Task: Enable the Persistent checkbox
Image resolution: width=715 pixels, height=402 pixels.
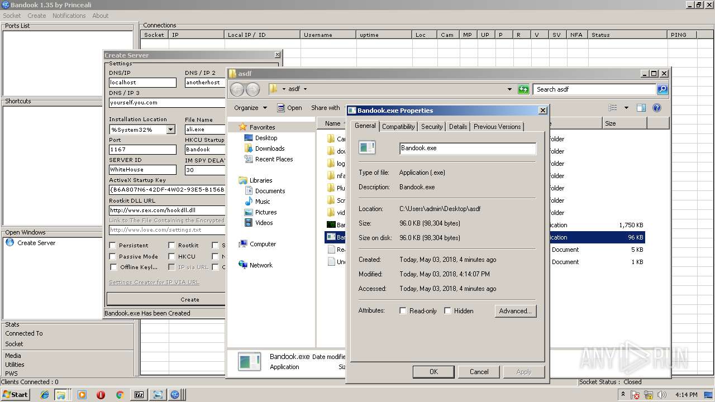Action: pos(113,245)
